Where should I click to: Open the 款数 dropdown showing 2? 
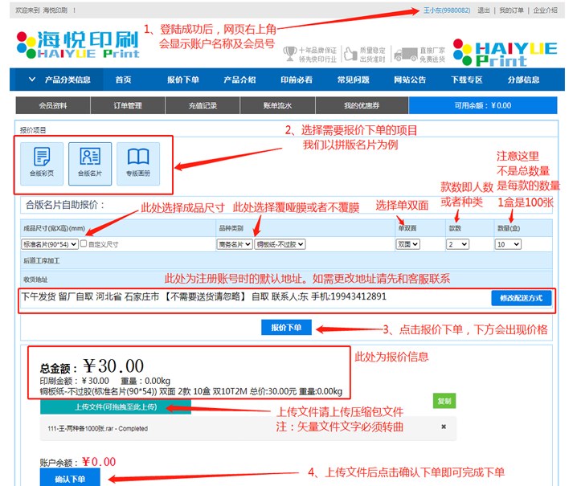(457, 243)
